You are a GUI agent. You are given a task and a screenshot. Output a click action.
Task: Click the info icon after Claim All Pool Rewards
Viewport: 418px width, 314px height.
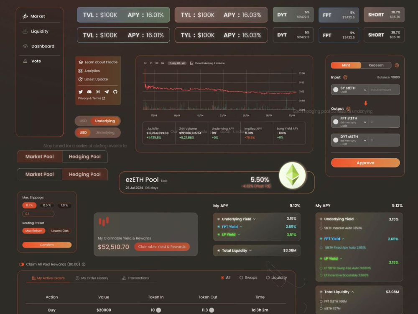(84, 264)
